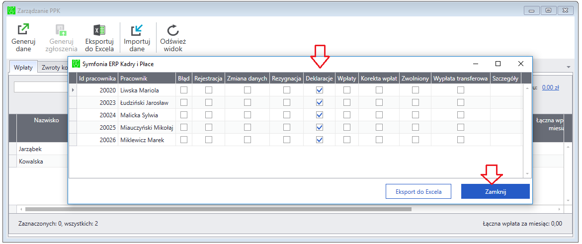582x244 pixels.
Task: Click the horizontal scrollbar thumb
Action: (219, 209)
